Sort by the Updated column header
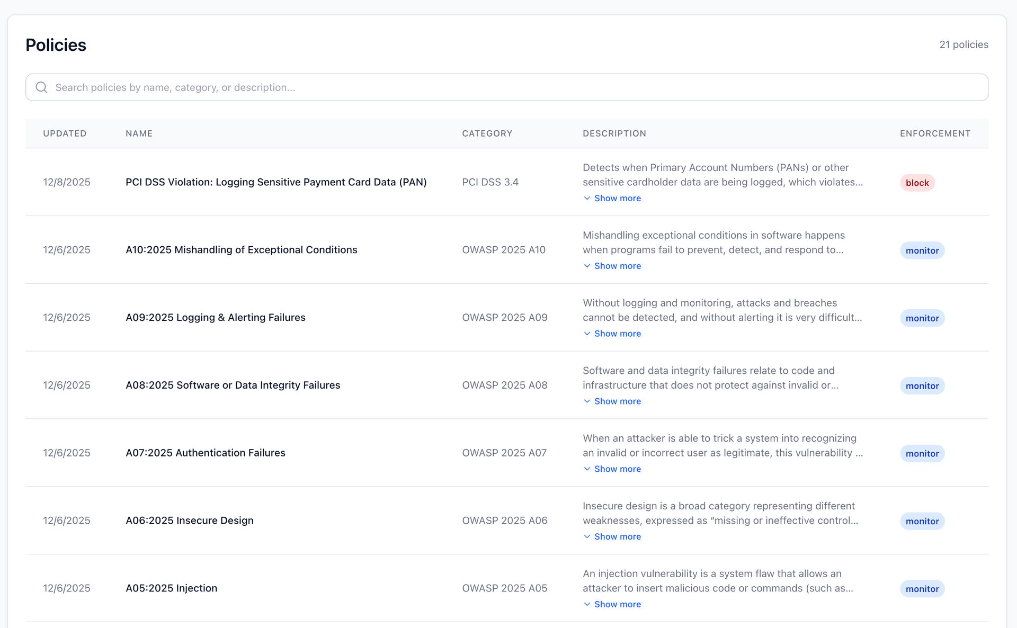1017x628 pixels. click(x=65, y=133)
